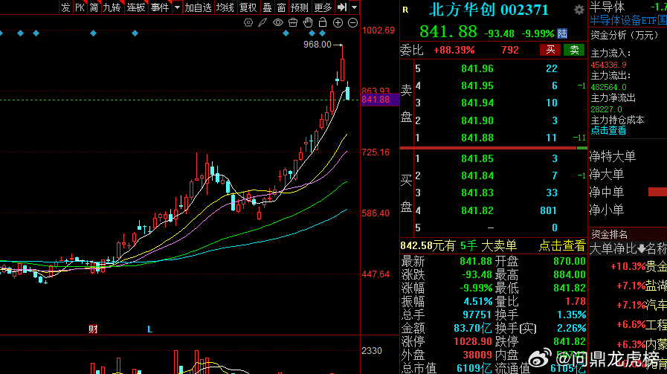This screenshot has height=374, width=667.
Task: Click sell level 1 price 841.88
Action: tap(477, 138)
